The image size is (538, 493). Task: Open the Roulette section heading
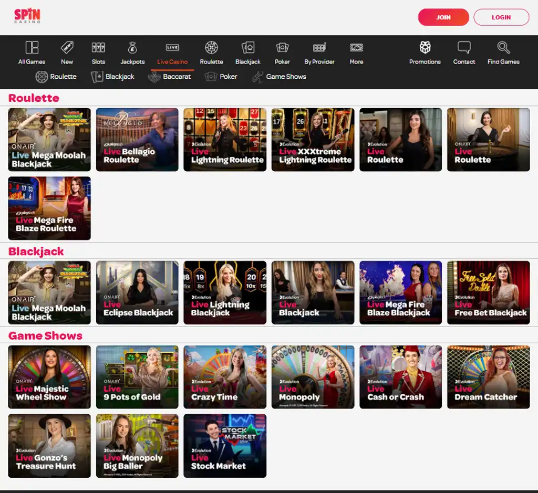pyautogui.click(x=34, y=98)
